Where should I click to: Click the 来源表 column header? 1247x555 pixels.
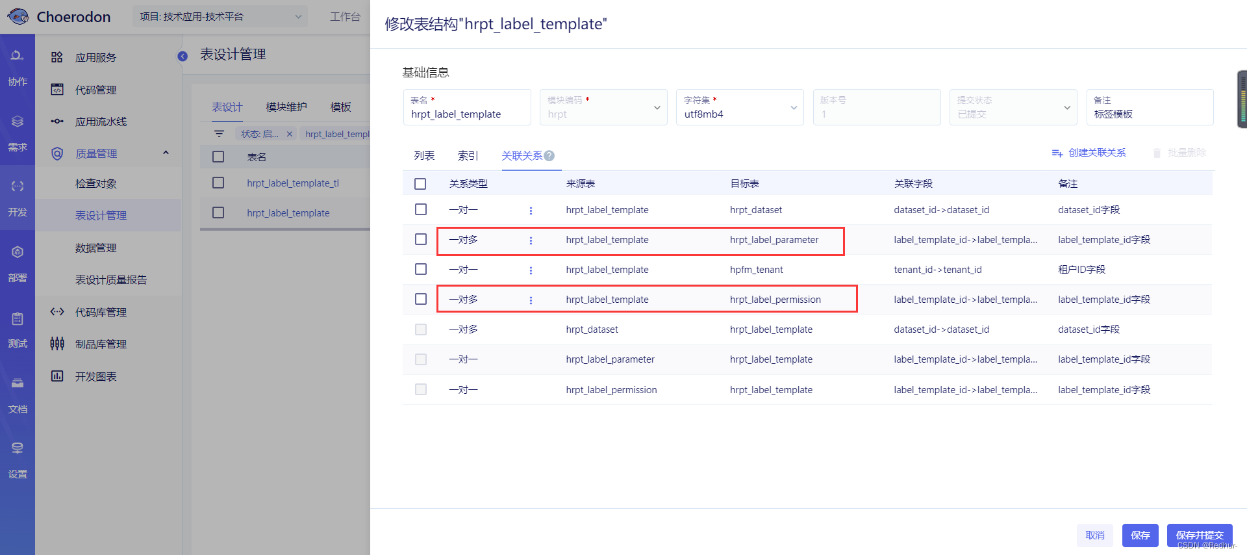[x=581, y=184]
